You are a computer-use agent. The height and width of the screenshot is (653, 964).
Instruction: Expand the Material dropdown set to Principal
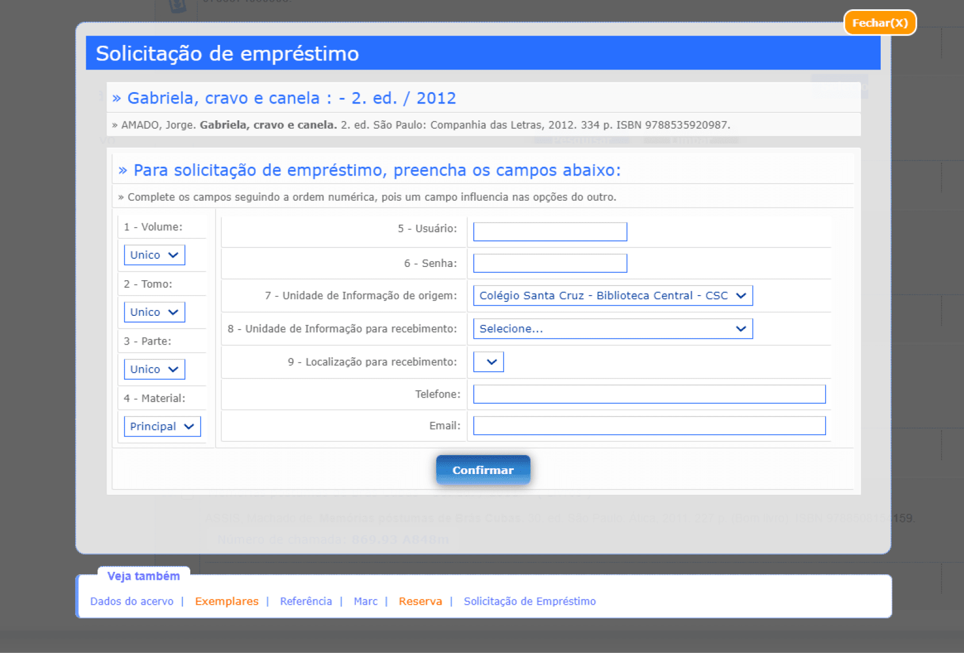(x=162, y=426)
